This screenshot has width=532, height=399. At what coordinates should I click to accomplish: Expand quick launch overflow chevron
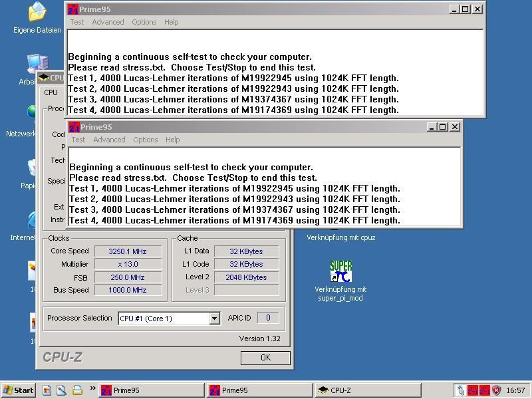(92, 388)
